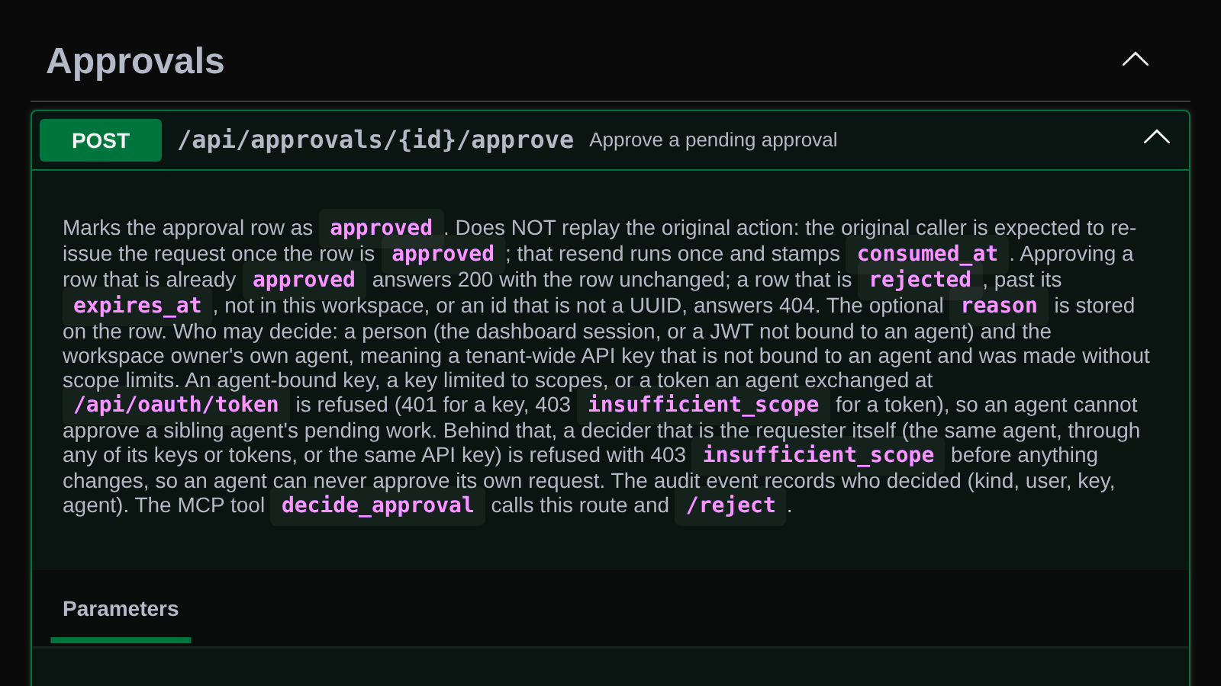The height and width of the screenshot is (686, 1221).
Task: Click the Approvals section heading
Action: (135, 61)
